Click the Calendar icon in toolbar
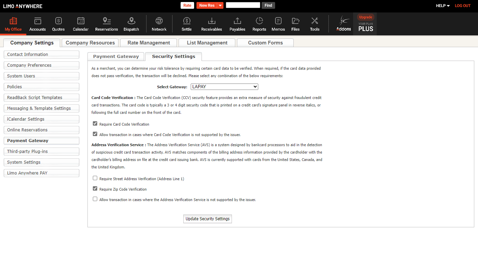Image resolution: width=478 pixels, height=261 pixels. 81,21
